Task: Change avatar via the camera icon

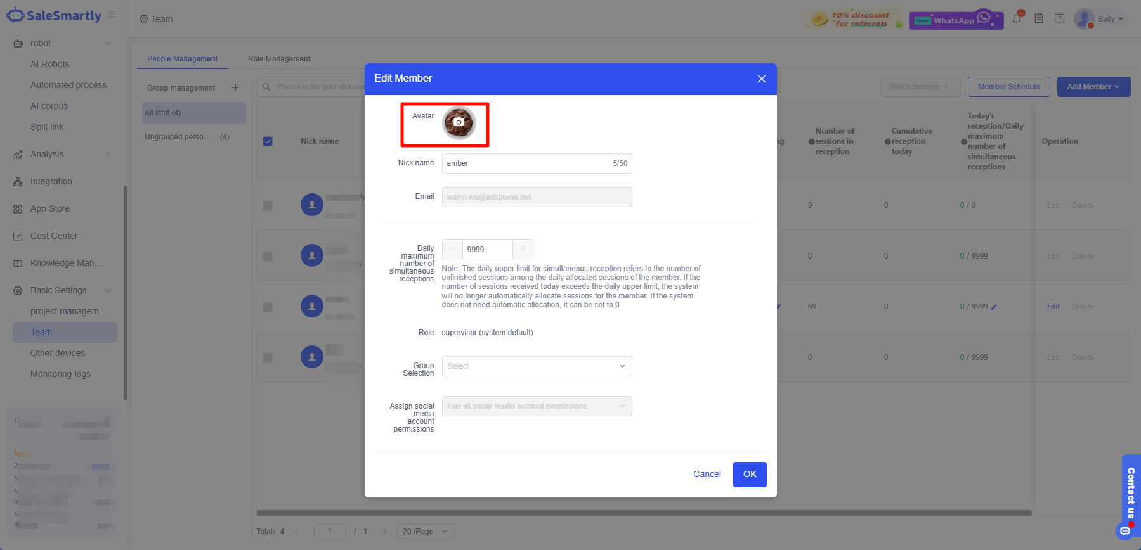Action: click(x=459, y=122)
